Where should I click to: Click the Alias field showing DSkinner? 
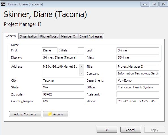[138, 57]
